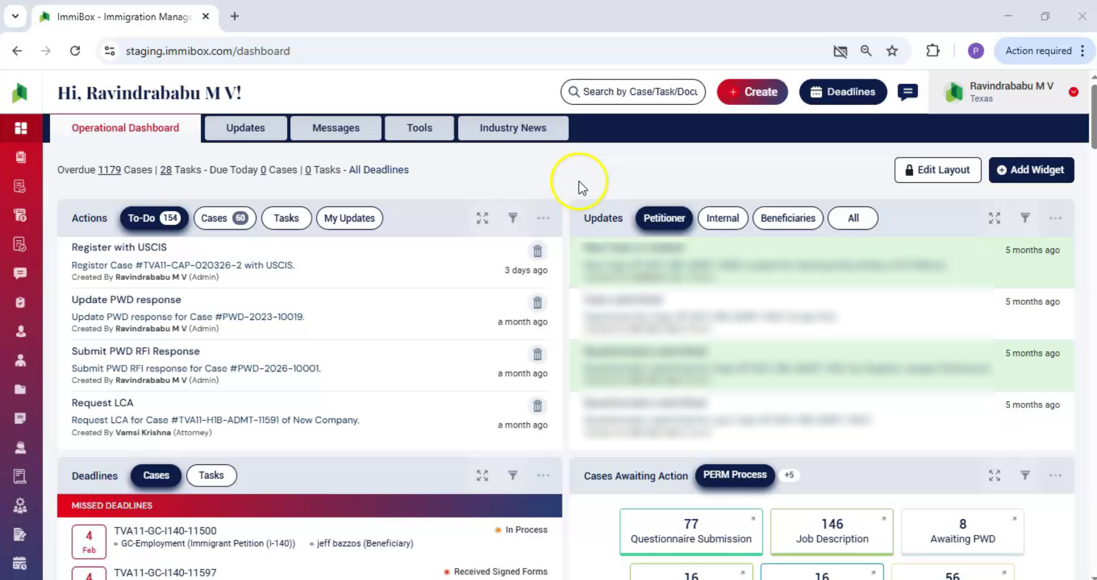
Task: Click the ImmiBox logo at top left
Action: (x=21, y=92)
